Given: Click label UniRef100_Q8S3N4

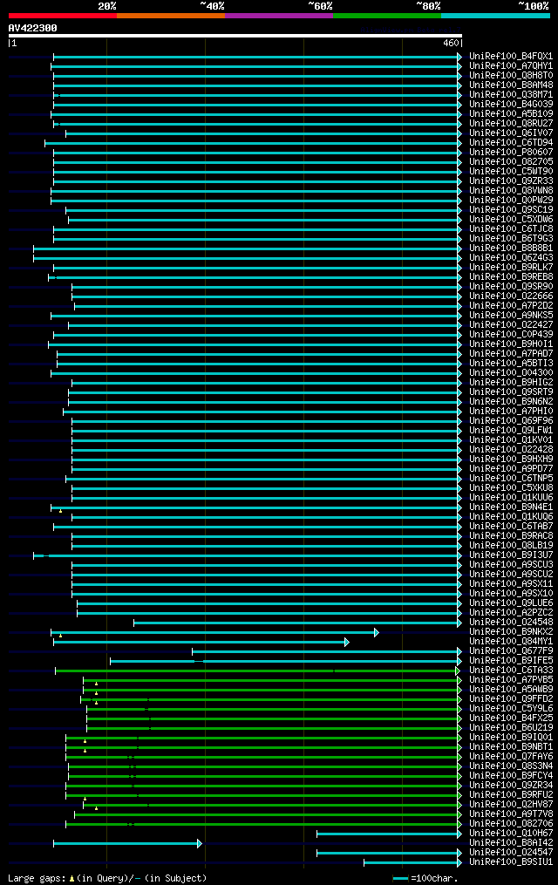Looking at the screenshot, I should pos(511,766).
